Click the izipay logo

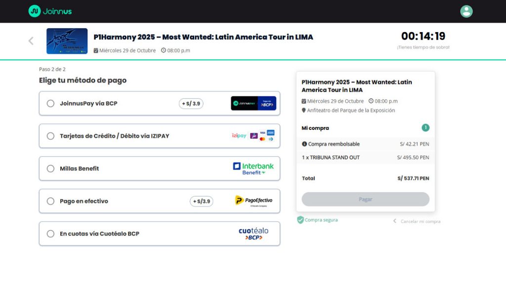tap(239, 135)
